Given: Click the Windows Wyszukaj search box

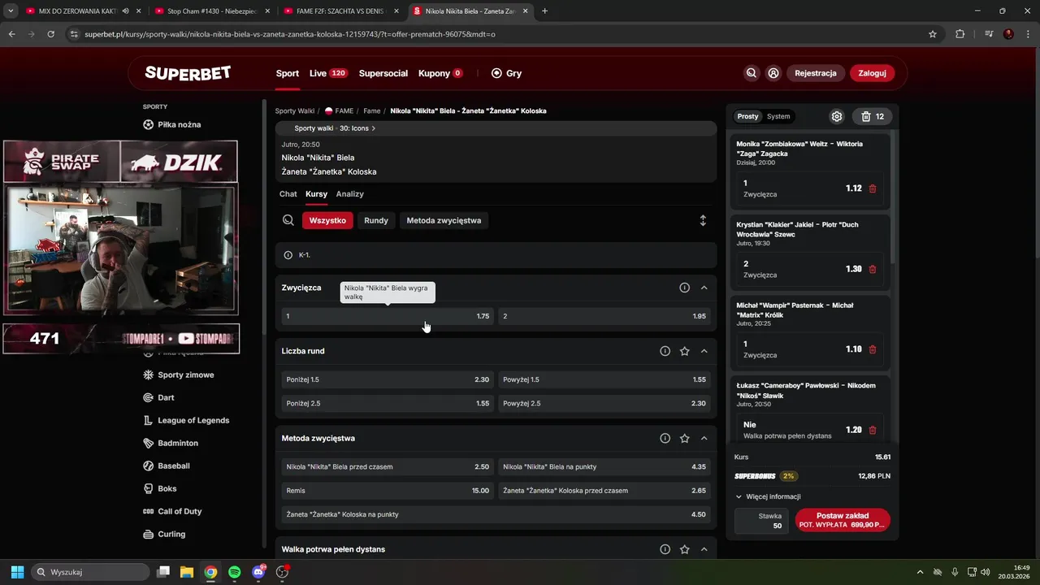Looking at the screenshot, I should tap(92, 572).
